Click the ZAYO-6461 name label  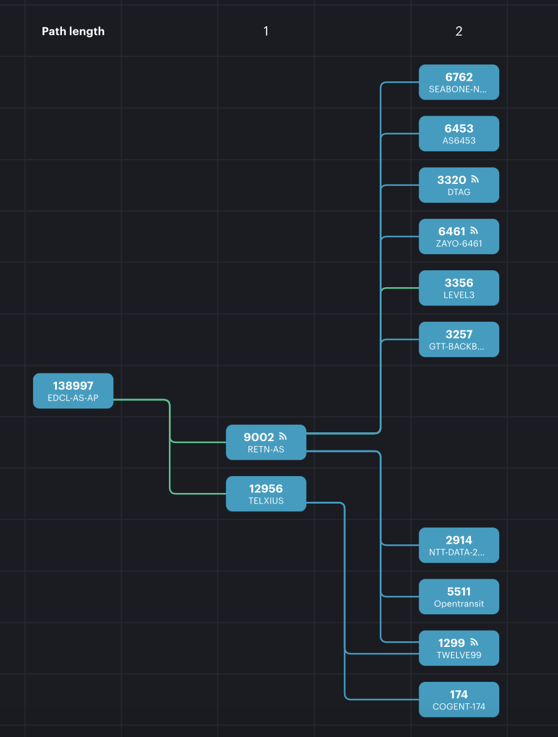(459, 243)
